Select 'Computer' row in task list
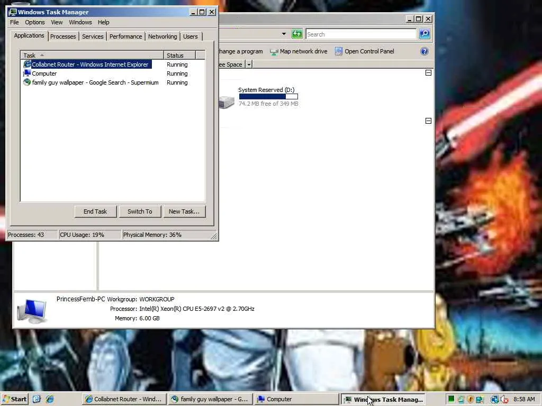Screen dimensions: 542x406 pyautogui.click(x=113, y=73)
